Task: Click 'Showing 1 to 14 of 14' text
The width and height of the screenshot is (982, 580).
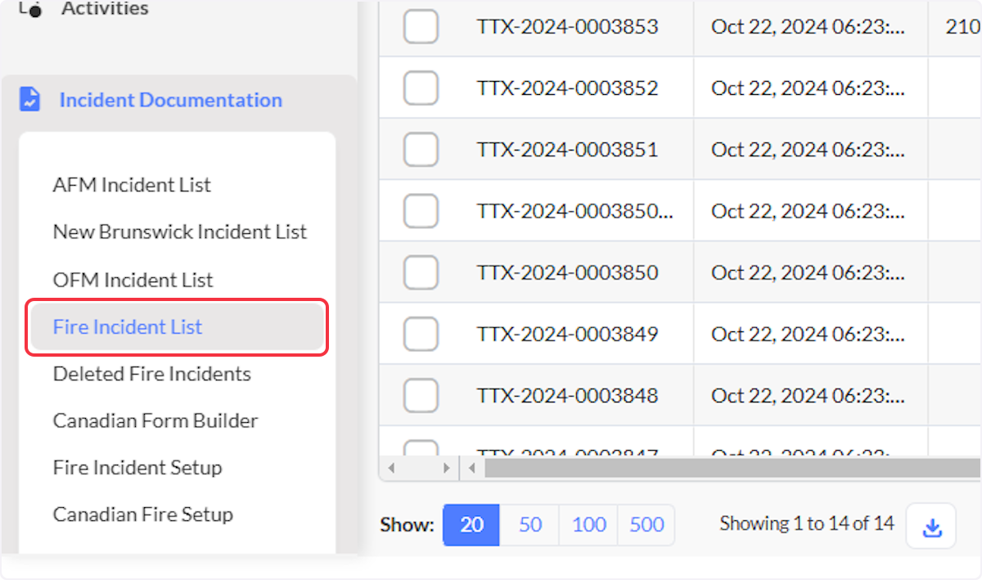Action: (x=807, y=524)
